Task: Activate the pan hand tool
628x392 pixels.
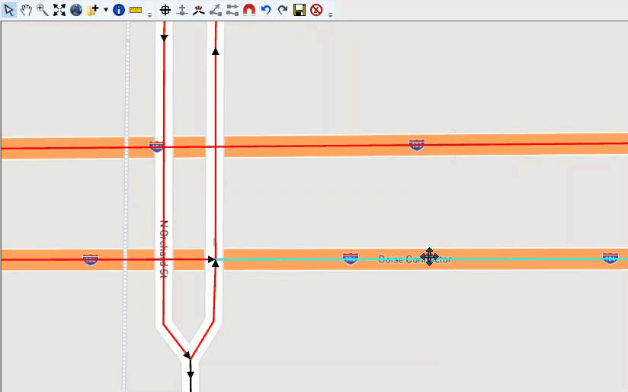Action: 26,10
